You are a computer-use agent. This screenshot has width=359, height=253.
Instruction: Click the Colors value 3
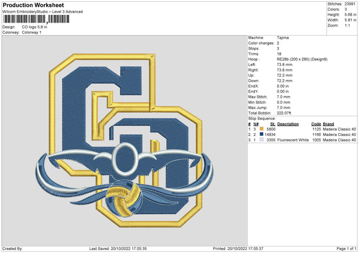[346, 10]
